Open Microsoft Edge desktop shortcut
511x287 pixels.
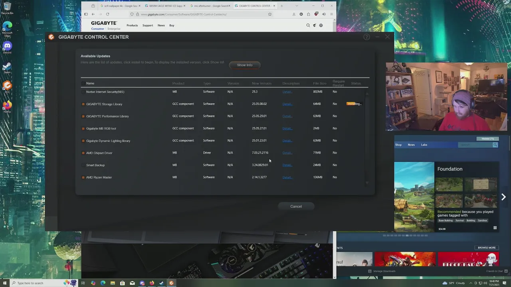[x=7, y=29]
